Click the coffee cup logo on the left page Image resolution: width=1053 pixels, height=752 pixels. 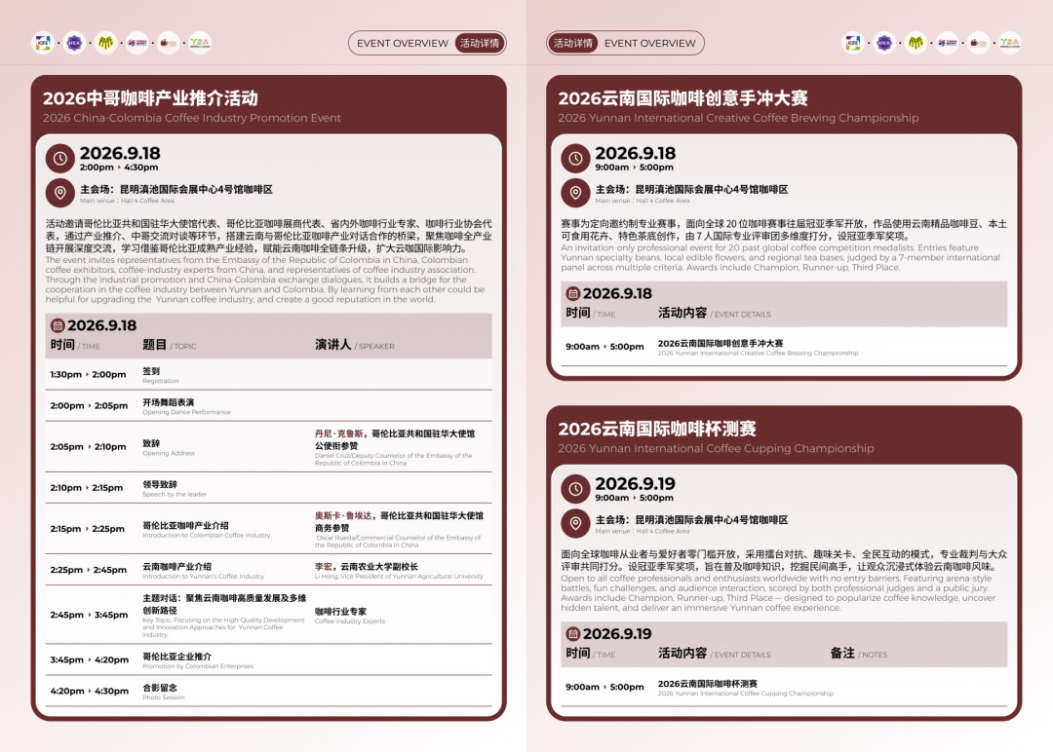[168, 43]
